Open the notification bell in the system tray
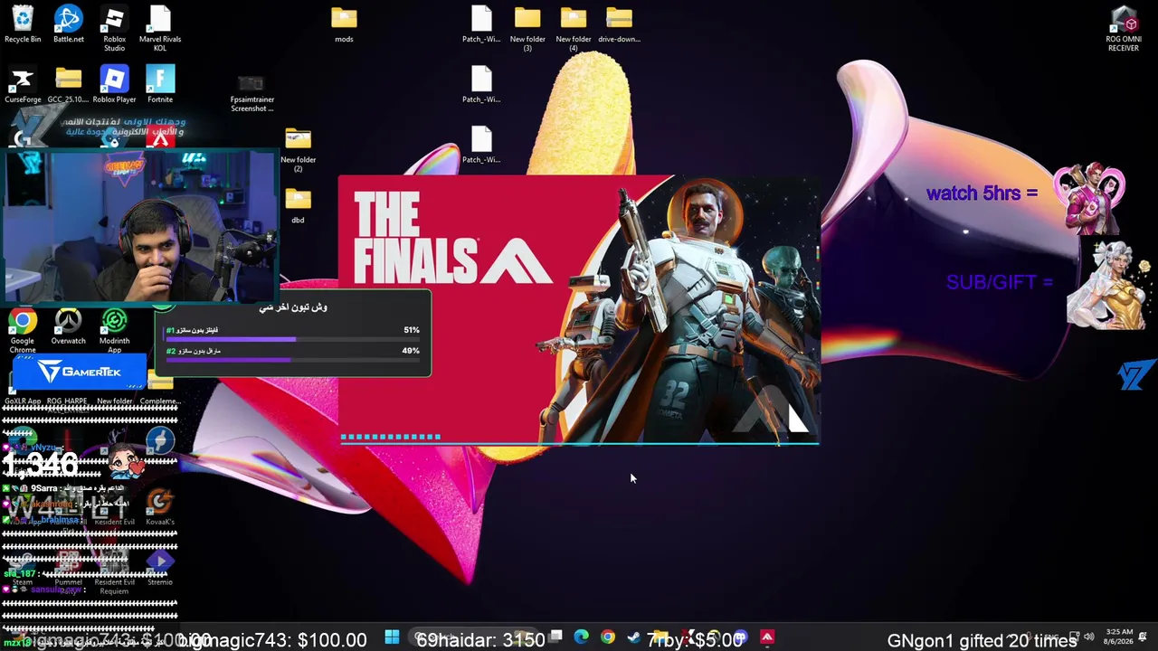 tap(1144, 637)
